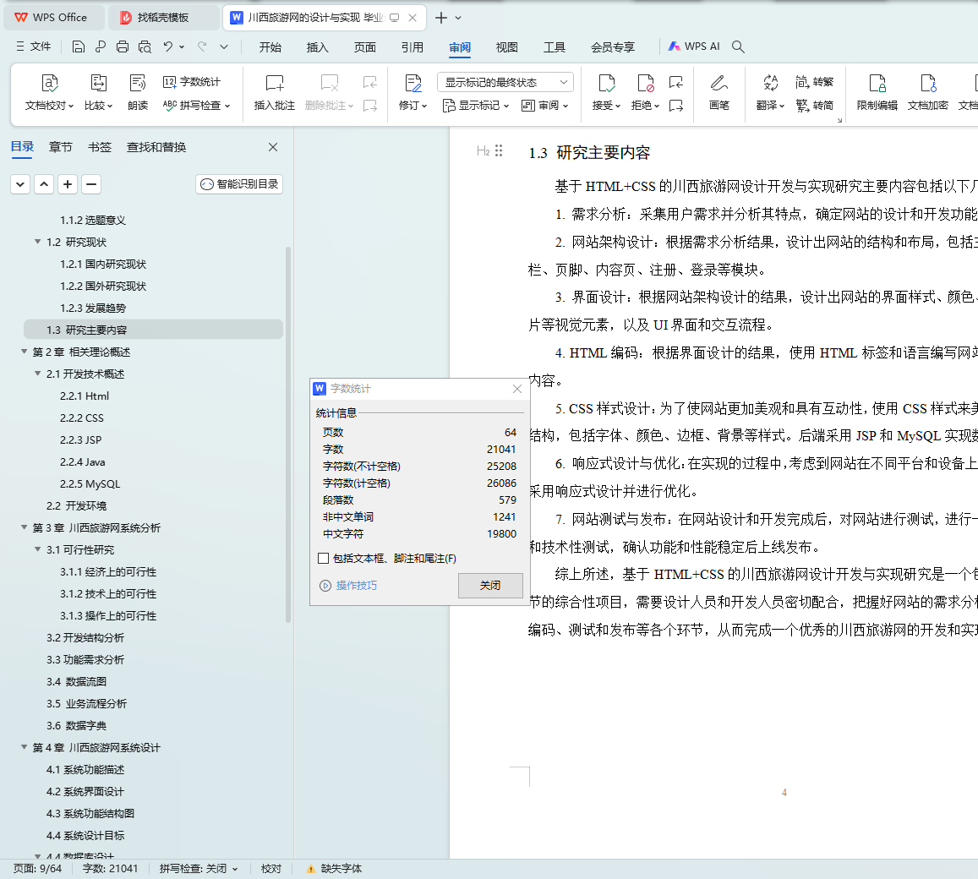Check 包括文本框、脚注和尾注 checkbox
Image resolution: width=978 pixels, height=879 pixels.
[x=323, y=559]
